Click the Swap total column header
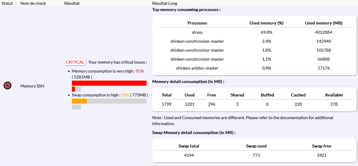The width and height of the screenshot is (358, 166). (189, 146)
